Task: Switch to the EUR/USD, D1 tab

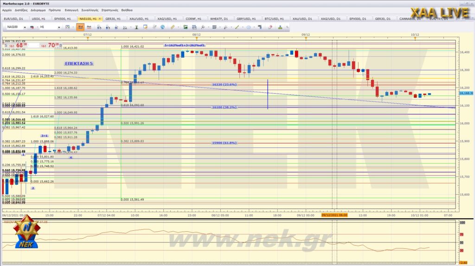Action: point(13,19)
